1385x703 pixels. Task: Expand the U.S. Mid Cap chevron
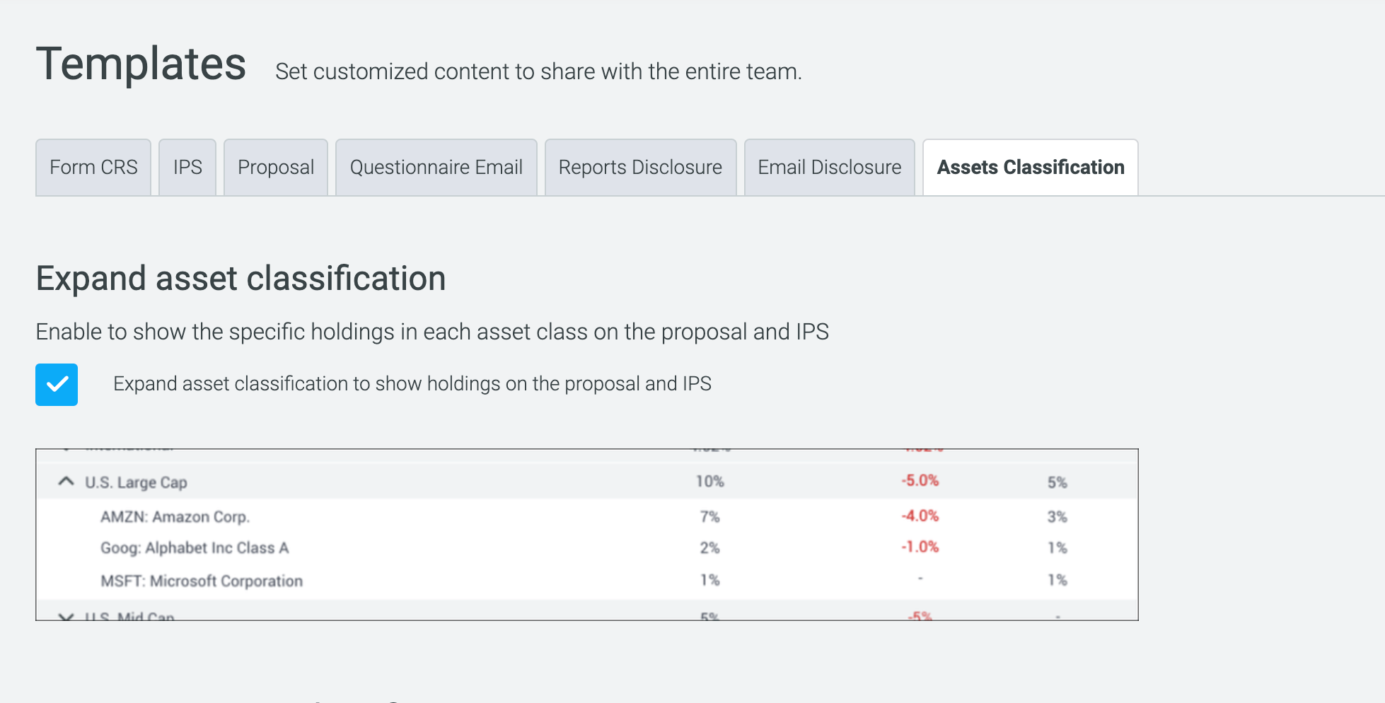tap(66, 617)
